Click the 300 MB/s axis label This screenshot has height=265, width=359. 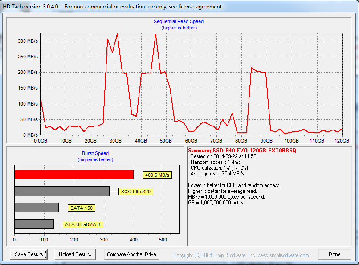tap(28, 41)
